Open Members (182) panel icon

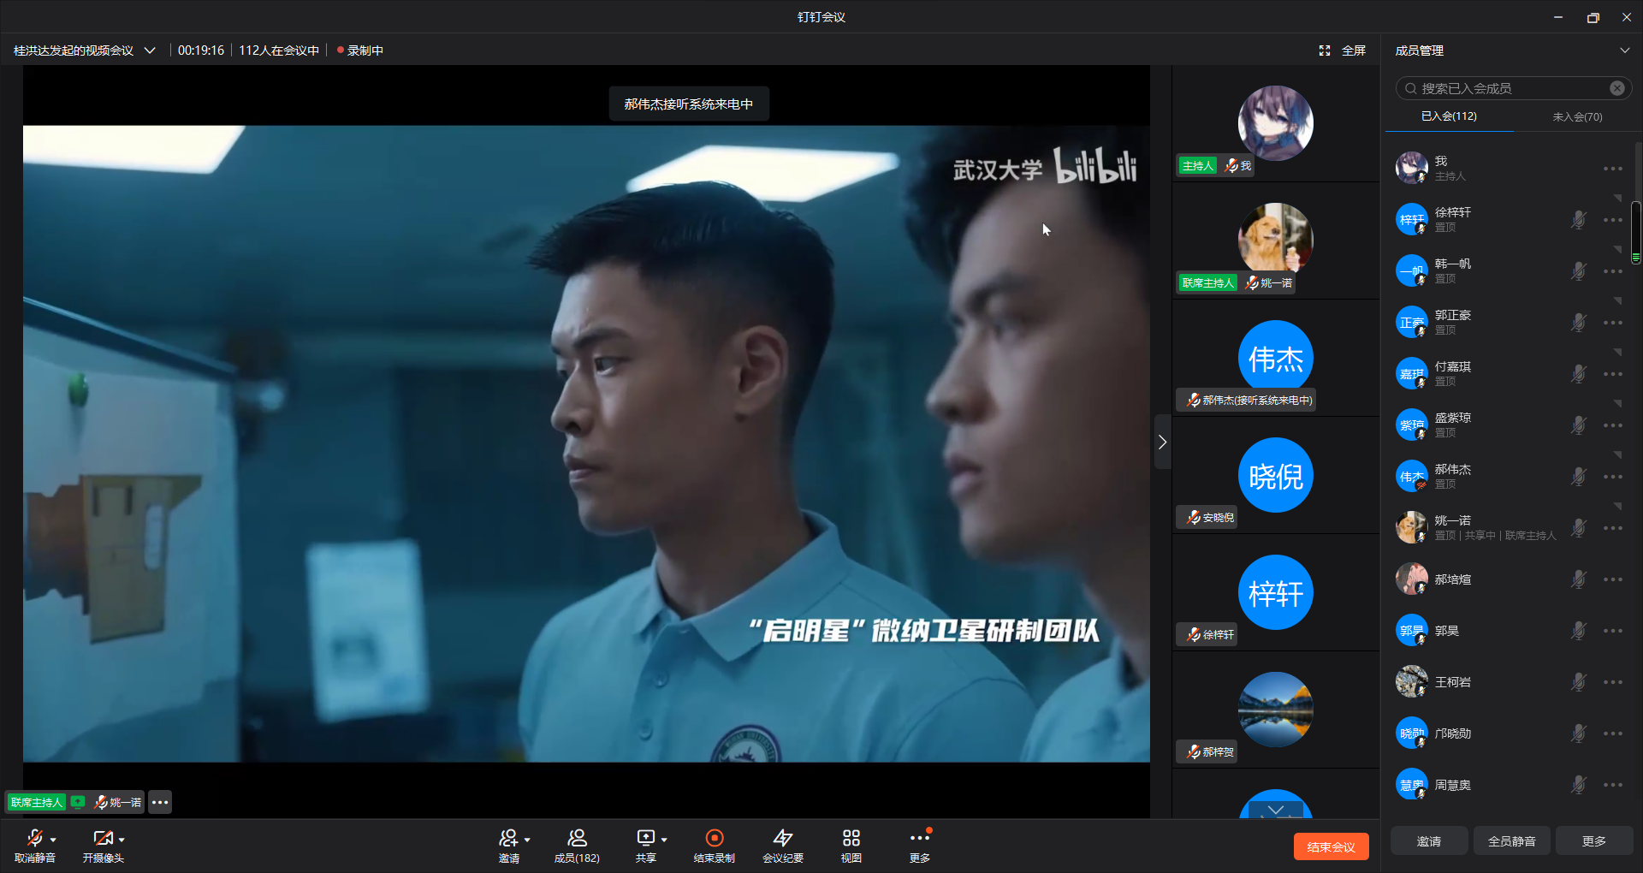click(x=577, y=838)
